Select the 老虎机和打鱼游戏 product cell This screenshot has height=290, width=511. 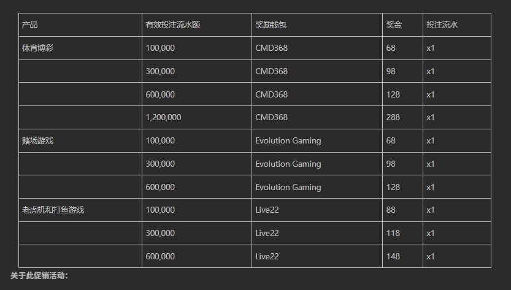(53, 210)
